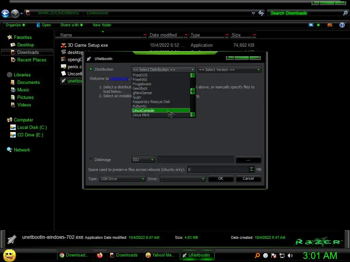Click the OK button in UNetbootin
This screenshot has height=262, width=350.
tap(221, 178)
